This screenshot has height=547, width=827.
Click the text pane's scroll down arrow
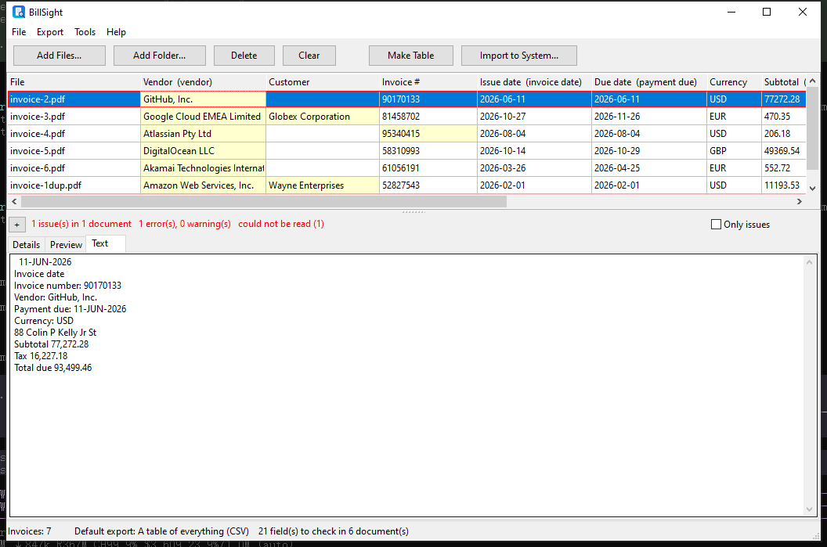pyautogui.click(x=809, y=509)
